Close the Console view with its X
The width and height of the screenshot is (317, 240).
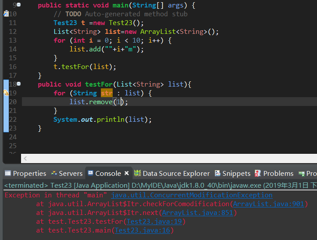click(127, 173)
